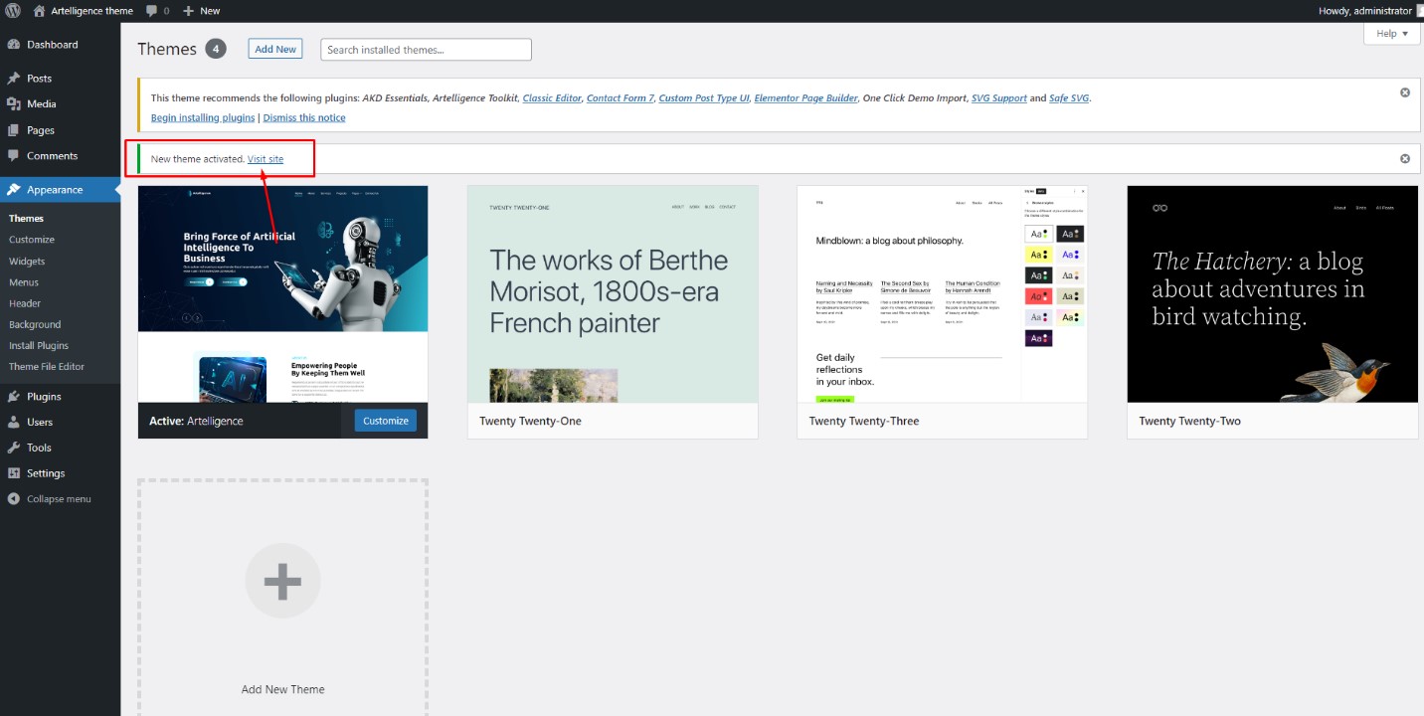The height and width of the screenshot is (716, 1424).
Task: Click the Pages icon in sidebar
Action: tap(13, 130)
